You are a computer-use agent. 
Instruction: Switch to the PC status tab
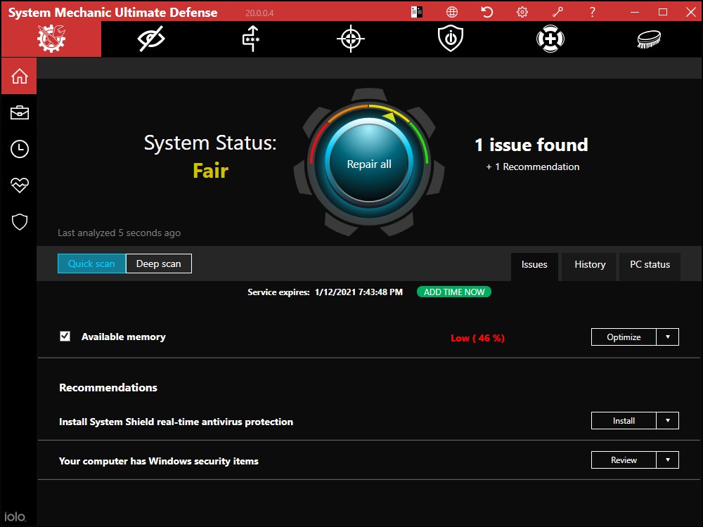650,265
